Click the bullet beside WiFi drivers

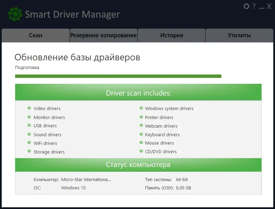click(29, 143)
